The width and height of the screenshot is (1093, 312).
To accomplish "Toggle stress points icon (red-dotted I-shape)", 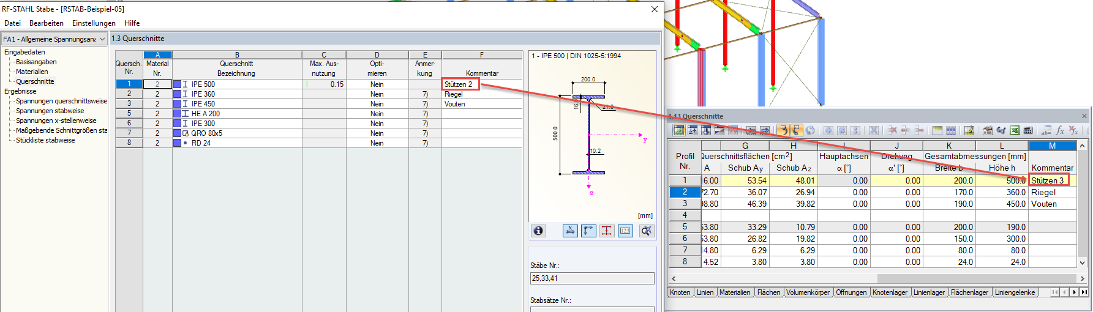I will [x=607, y=231].
